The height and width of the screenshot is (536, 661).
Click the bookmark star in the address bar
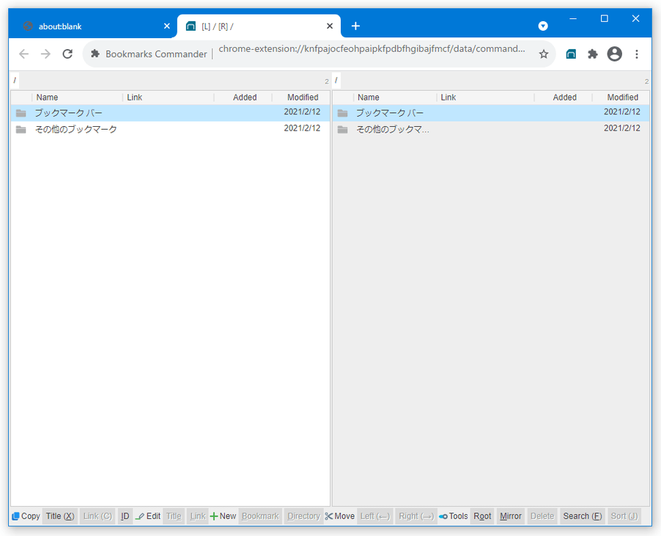coord(543,54)
